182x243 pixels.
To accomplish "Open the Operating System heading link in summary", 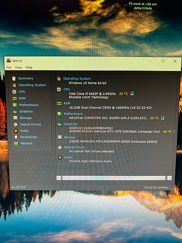I will coord(77,79).
